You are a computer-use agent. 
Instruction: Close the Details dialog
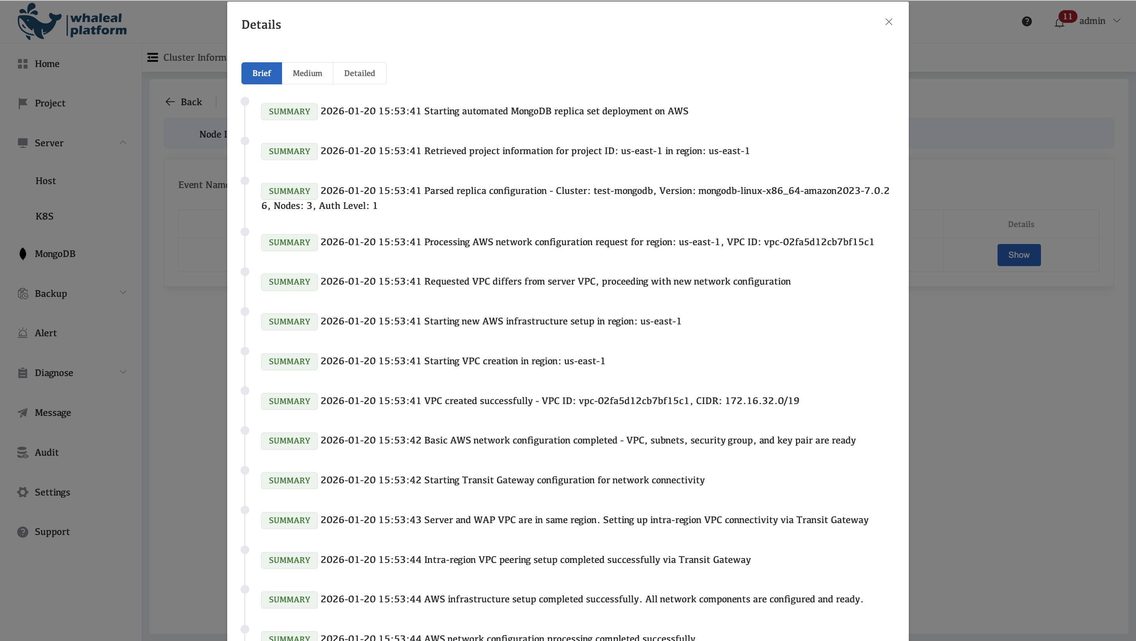tap(889, 22)
